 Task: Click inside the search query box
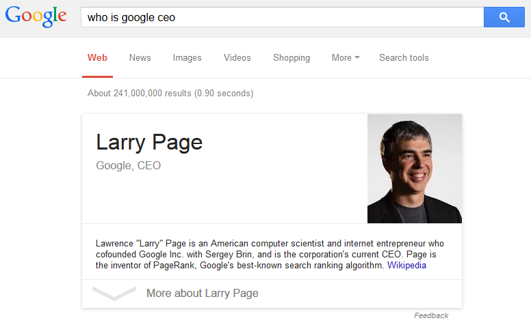click(281, 18)
